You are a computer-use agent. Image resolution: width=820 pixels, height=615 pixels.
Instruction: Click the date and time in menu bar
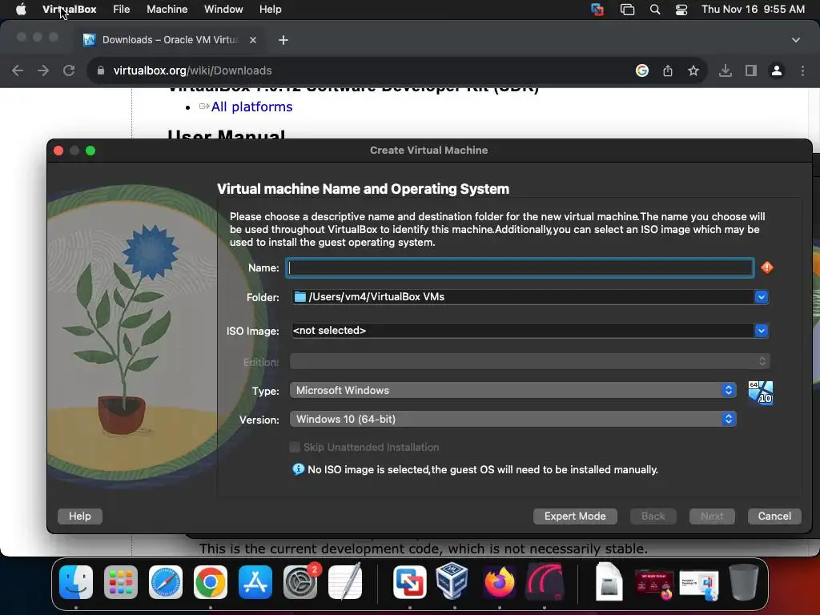point(753,10)
